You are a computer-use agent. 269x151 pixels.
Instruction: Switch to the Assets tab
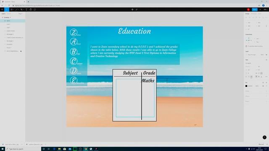pos(9,14)
